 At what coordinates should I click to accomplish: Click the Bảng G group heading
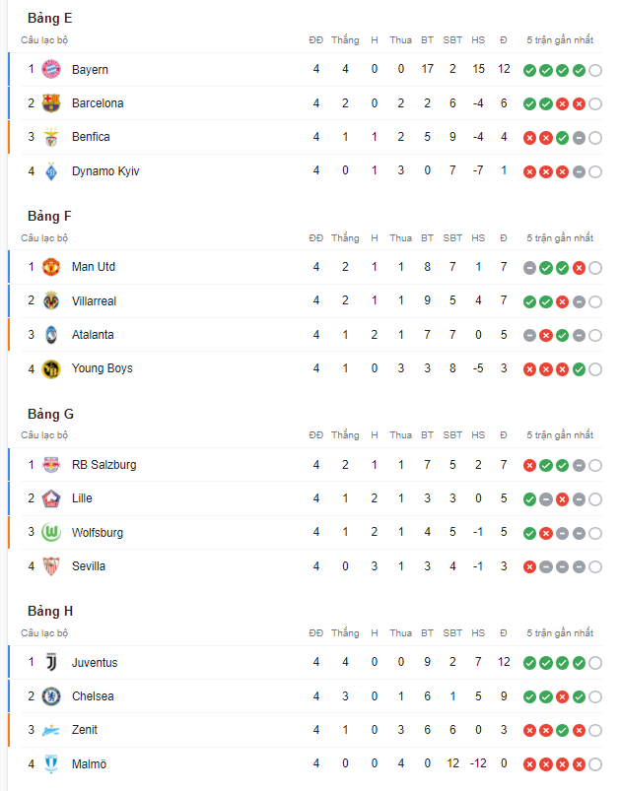point(50,414)
